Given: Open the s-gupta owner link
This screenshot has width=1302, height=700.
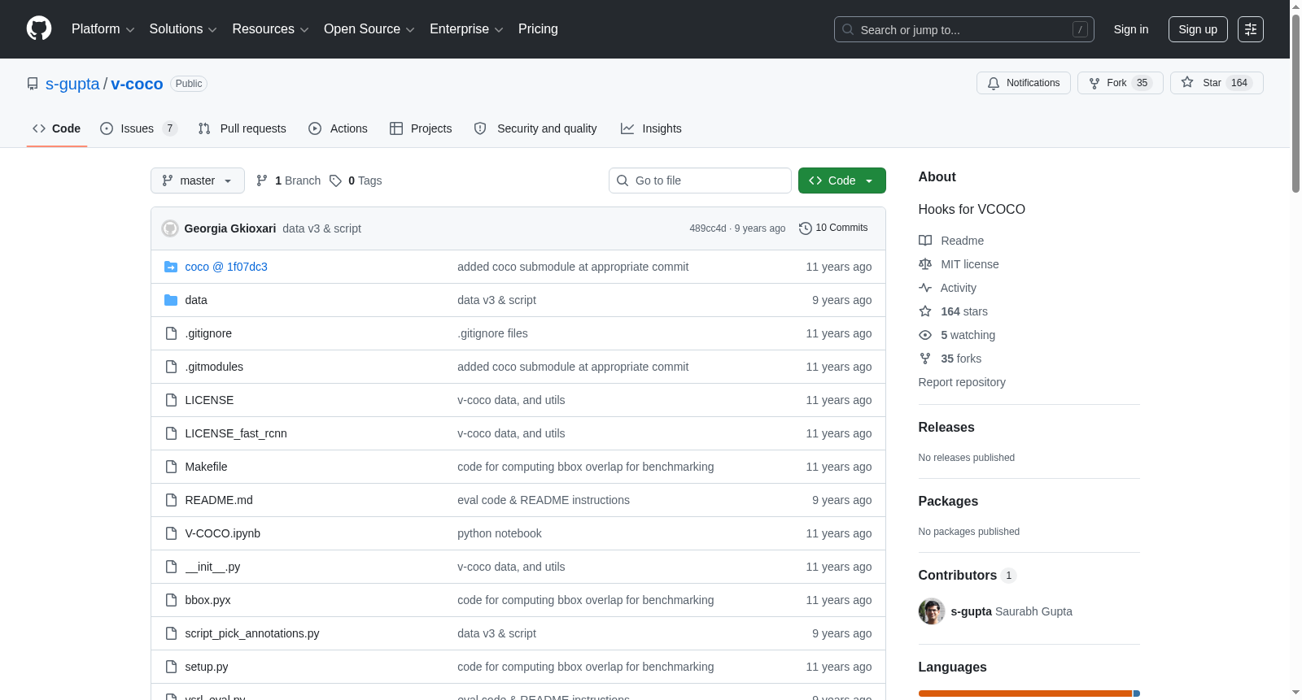Looking at the screenshot, I should (x=72, y=84).
